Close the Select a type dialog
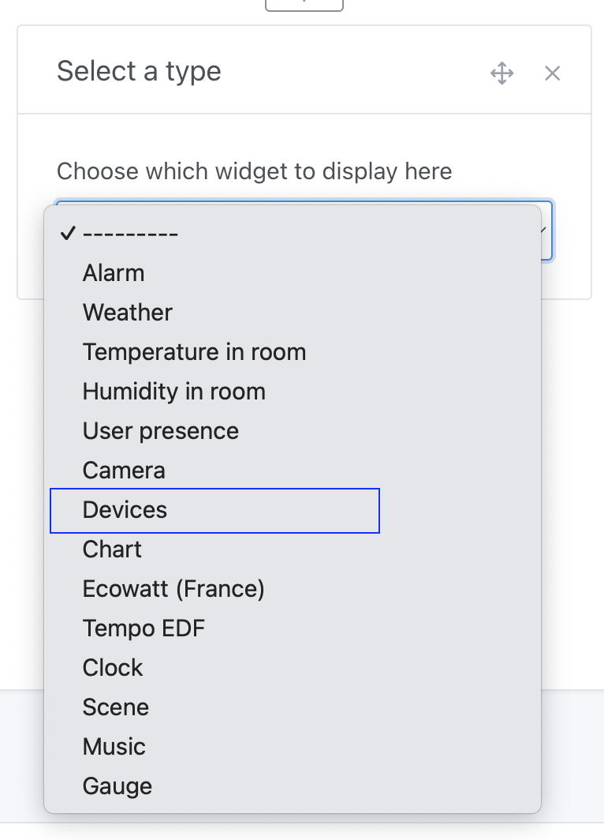604x840 pixels. 552,73
